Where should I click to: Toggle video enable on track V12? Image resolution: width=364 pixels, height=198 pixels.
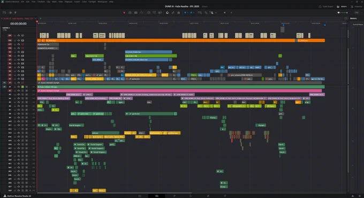tap(22, 40)
